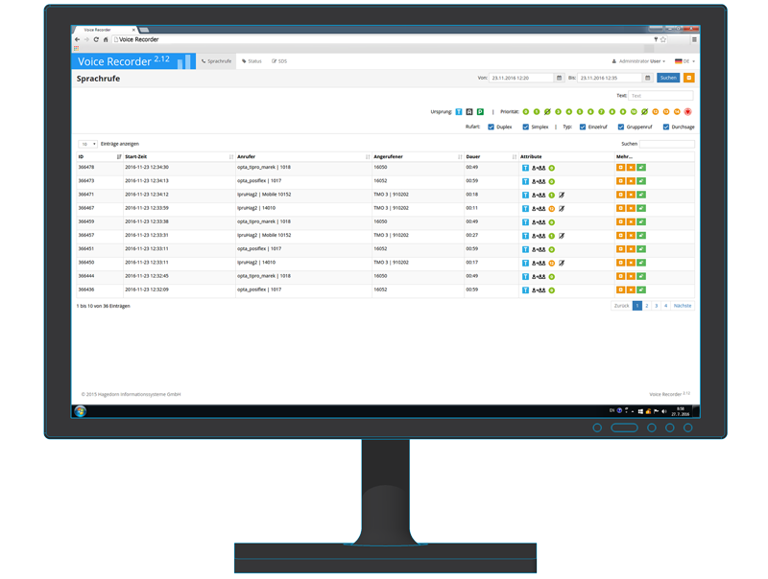Viewport: 768px width, 579px height.
Task: Click the blue T origin filter icon
Action: pyautogui.click(x=459, y=112)
